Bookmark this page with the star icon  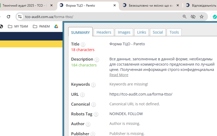(202, 17)
